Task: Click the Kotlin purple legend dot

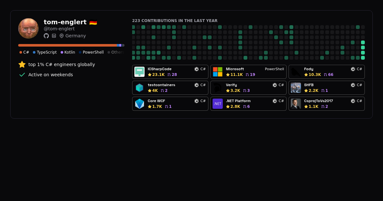Action: (x=62, y=52)
